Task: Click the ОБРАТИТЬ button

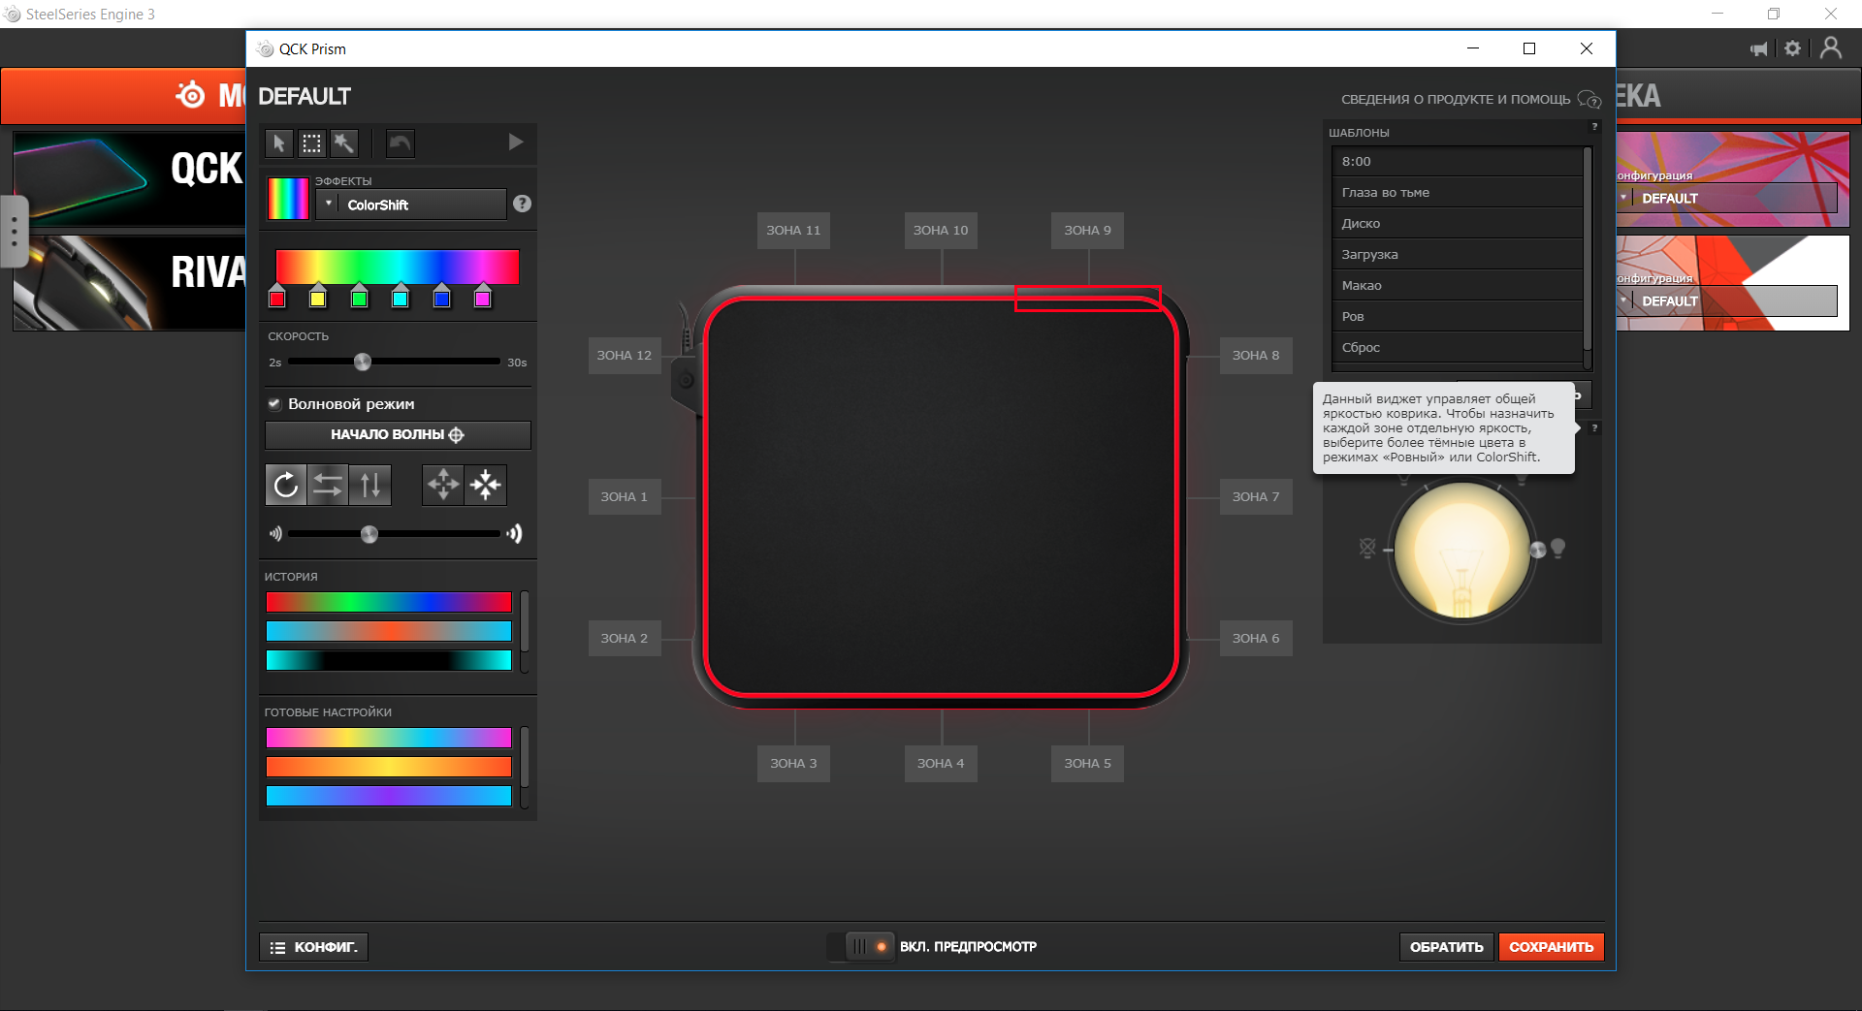Action: click(1446, 947)
